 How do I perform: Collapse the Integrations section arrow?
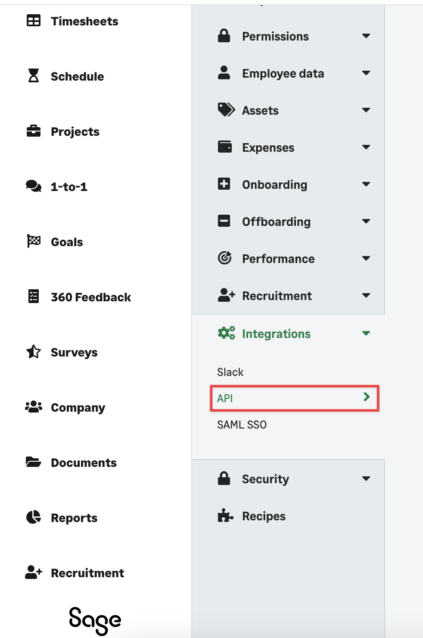366,333
